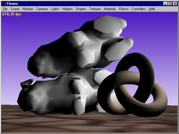179x134 pixels.
Task: Click the Flexine title bar text
Action: point(12,4)
